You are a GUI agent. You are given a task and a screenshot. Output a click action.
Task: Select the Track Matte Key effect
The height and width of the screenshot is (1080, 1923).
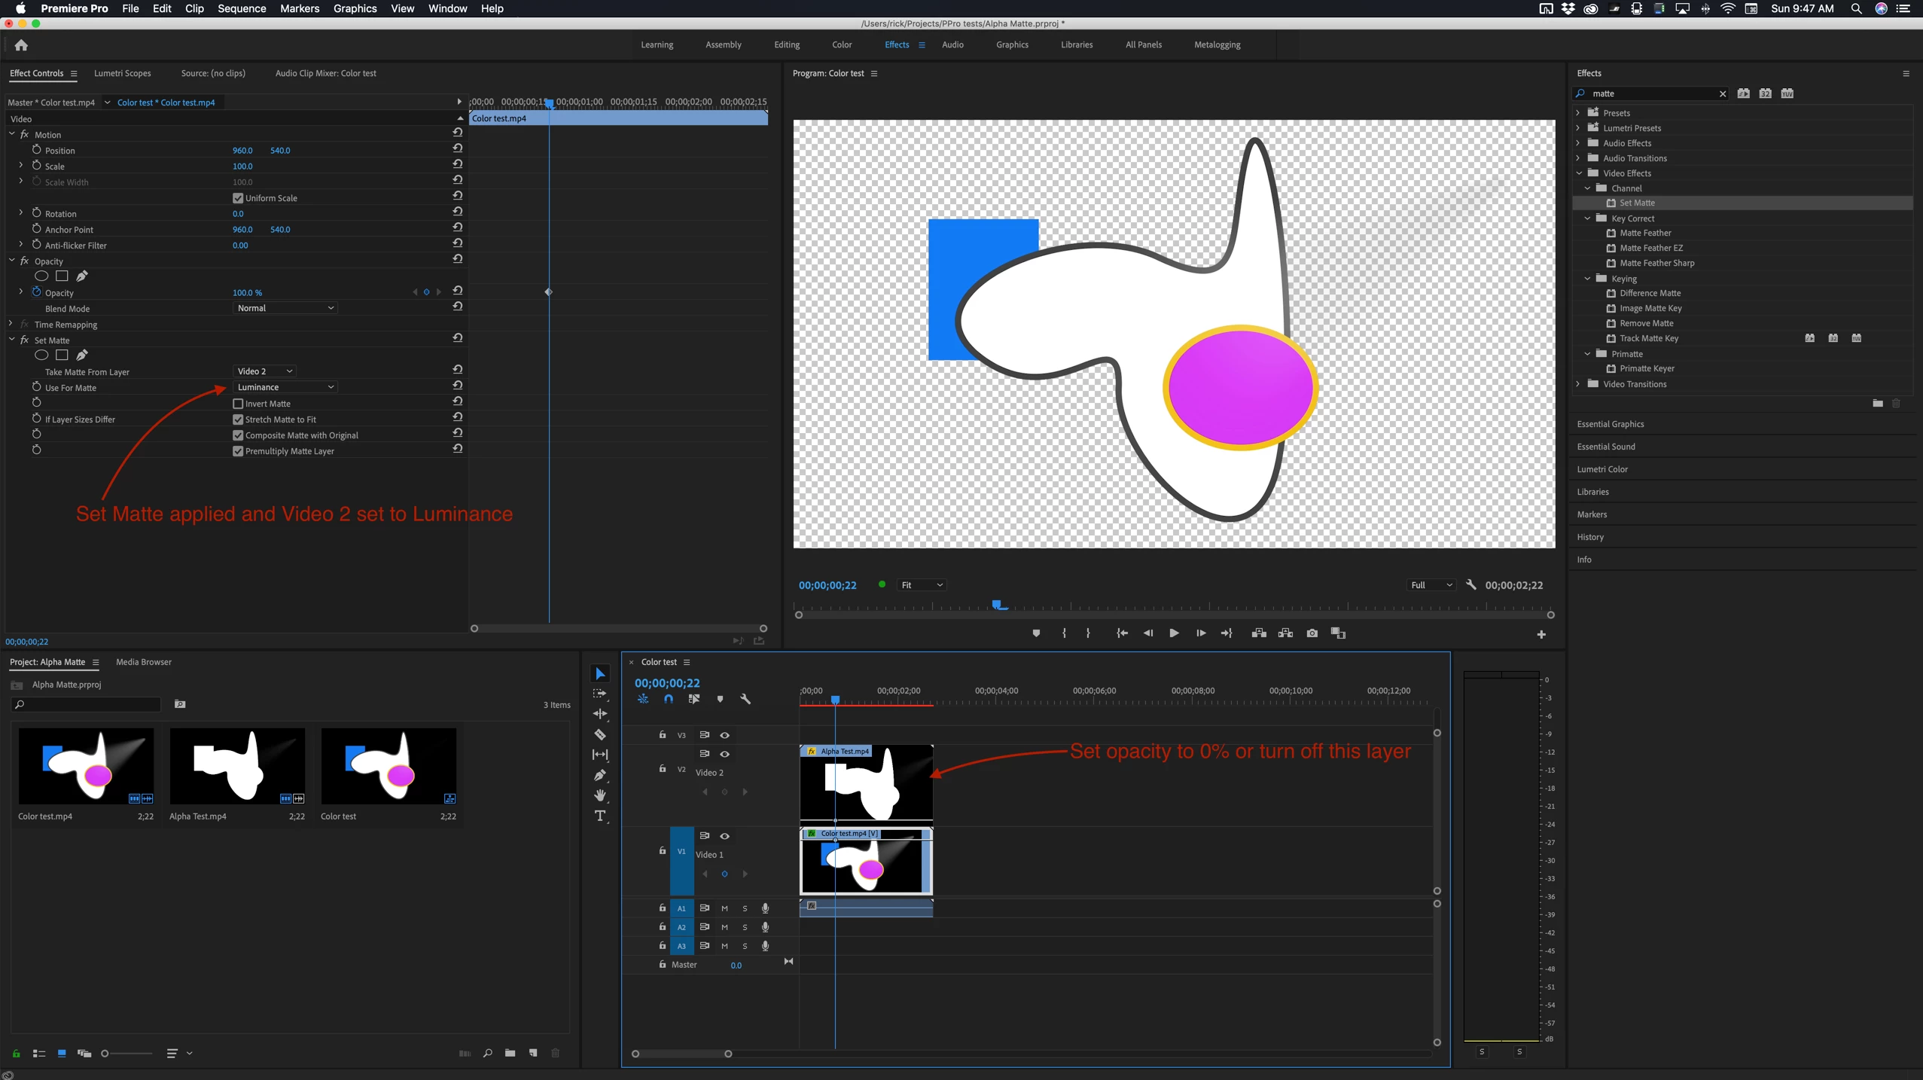click(x=1648, y=338)
